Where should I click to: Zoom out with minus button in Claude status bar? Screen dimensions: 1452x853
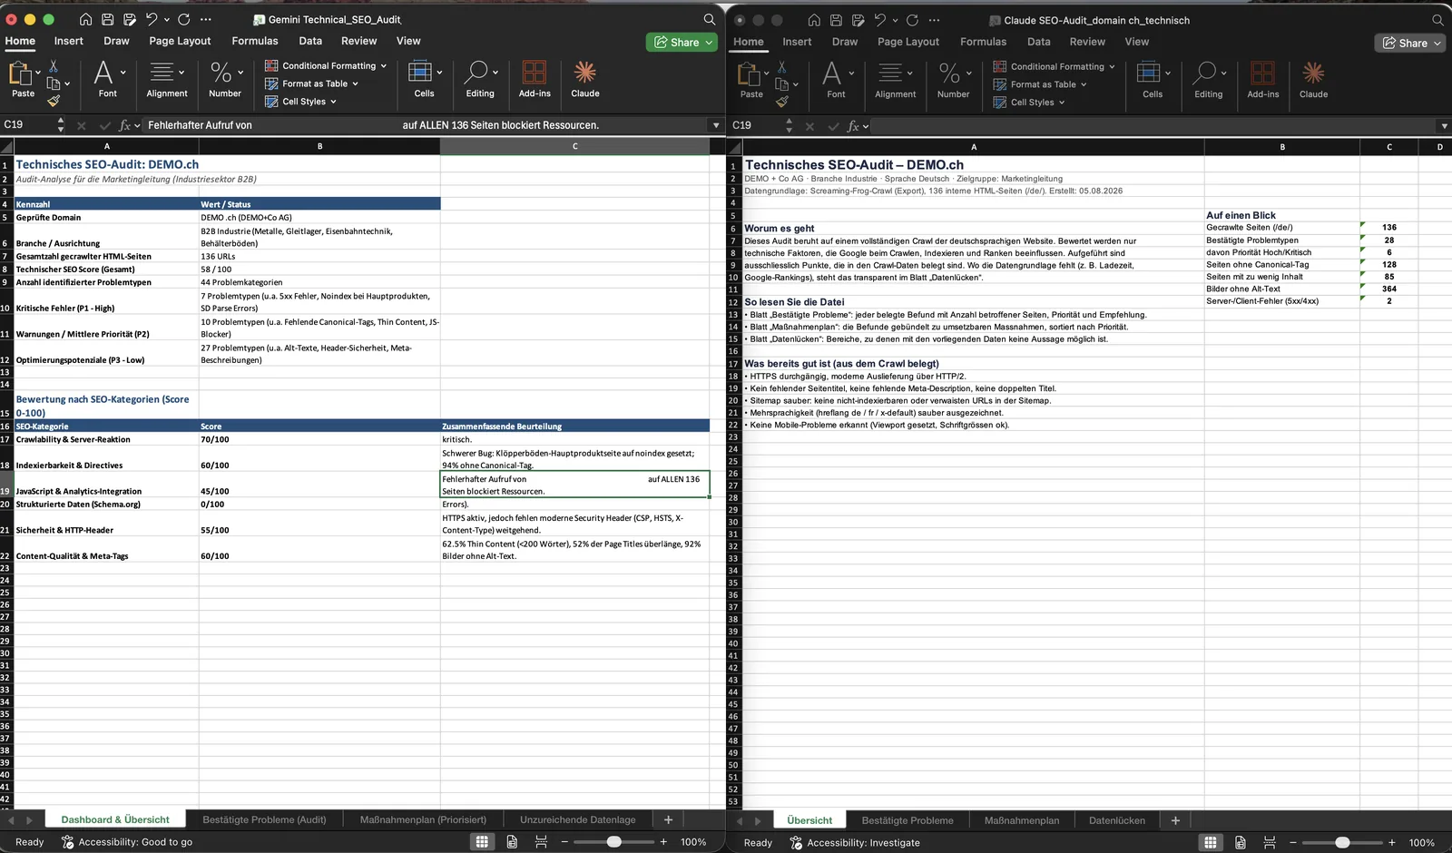click(1293, 842)
